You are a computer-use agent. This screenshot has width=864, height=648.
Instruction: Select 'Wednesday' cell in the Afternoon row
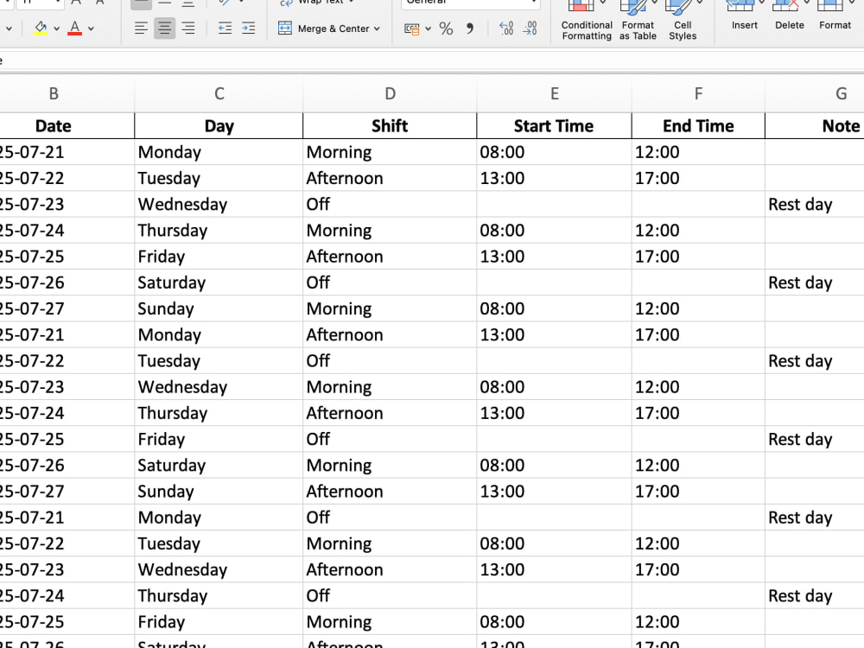(219, 569)
